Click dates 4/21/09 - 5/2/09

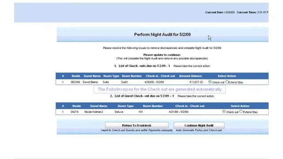coord(179,112)
